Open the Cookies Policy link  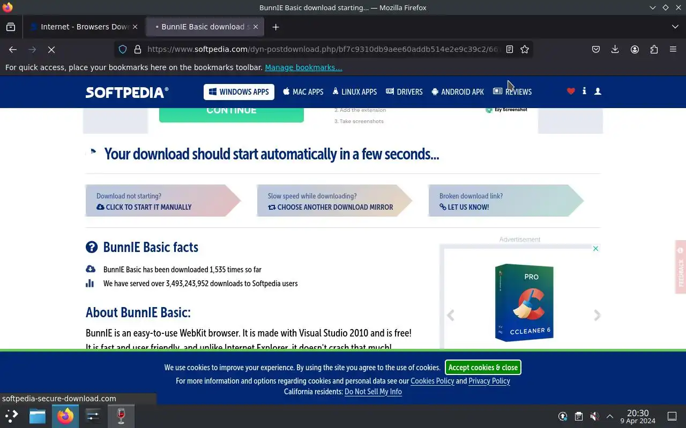(x=432, y=381)
